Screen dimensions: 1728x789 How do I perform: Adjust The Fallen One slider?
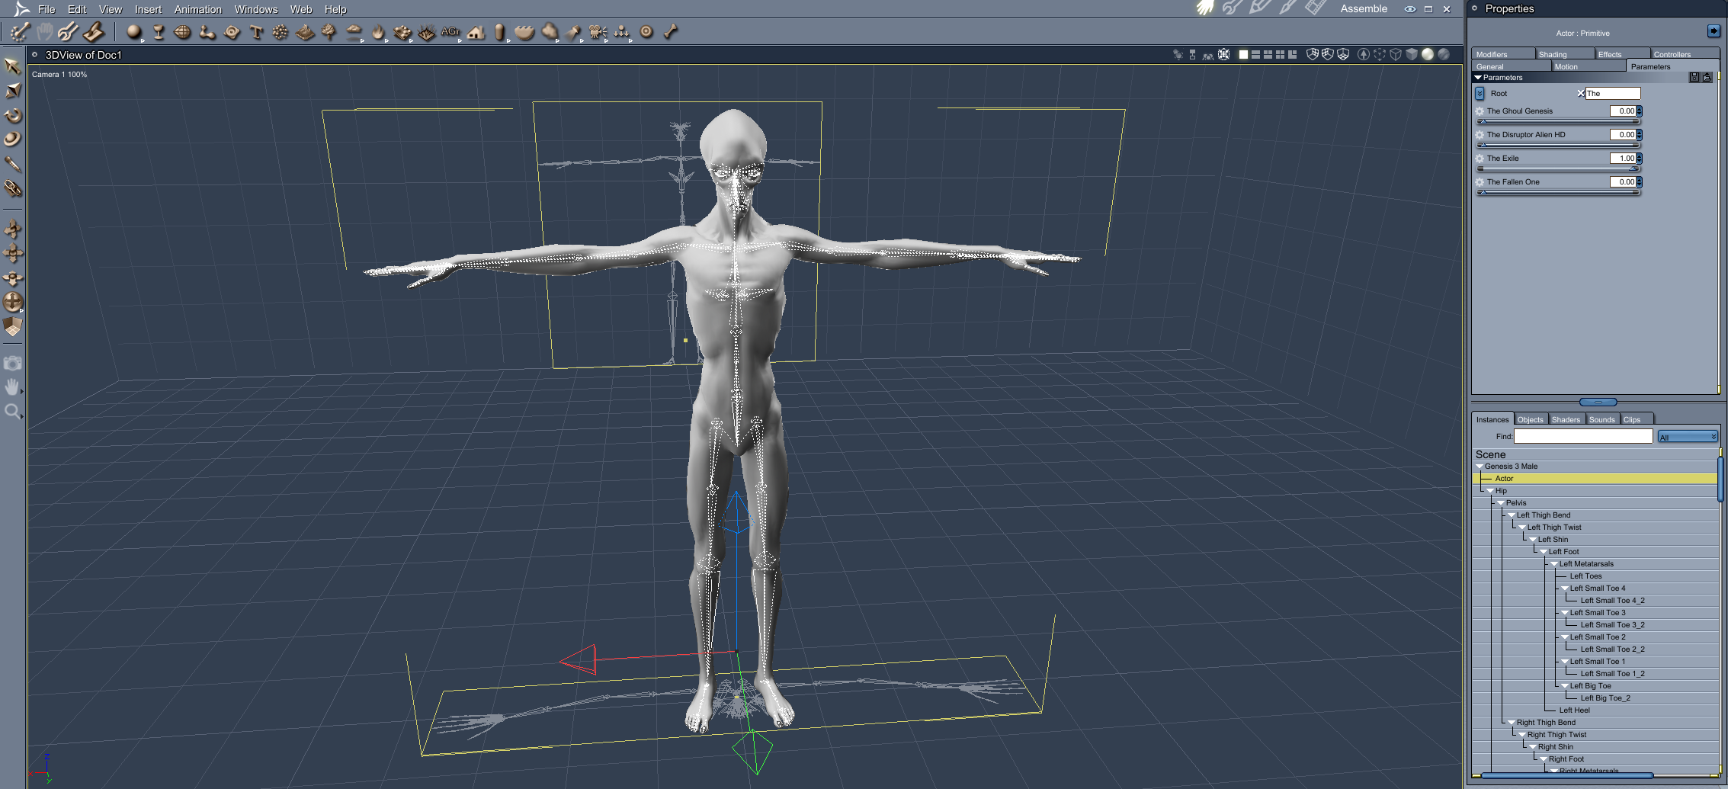tap(1558, 192)
